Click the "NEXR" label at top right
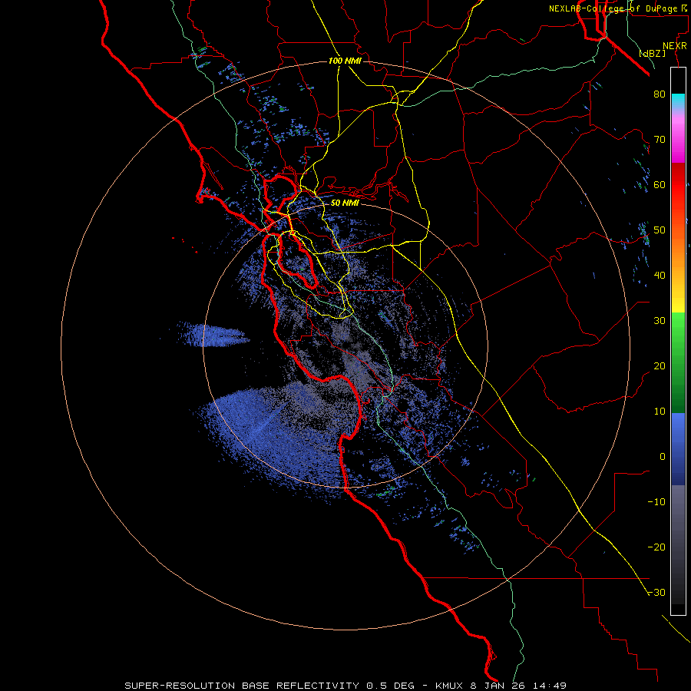The width and height of the screenshot is (691, 691). click(x=674, y=46)
